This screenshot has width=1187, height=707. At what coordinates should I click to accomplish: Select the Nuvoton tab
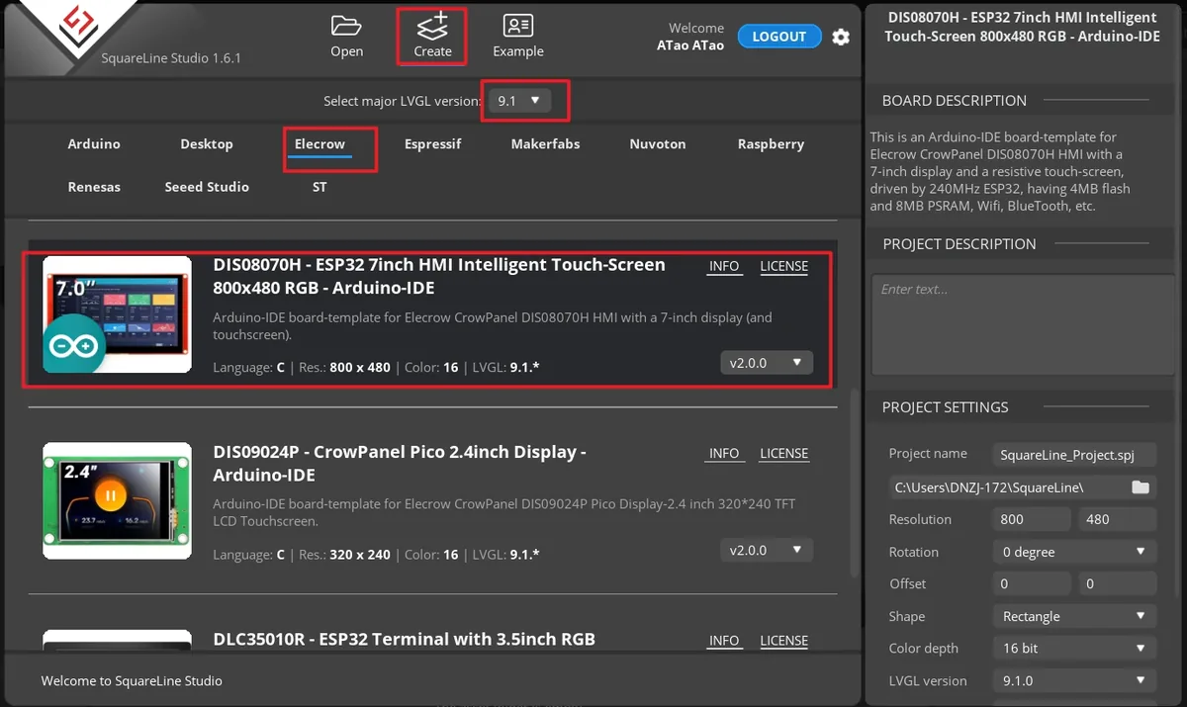(x=658, y=144)
